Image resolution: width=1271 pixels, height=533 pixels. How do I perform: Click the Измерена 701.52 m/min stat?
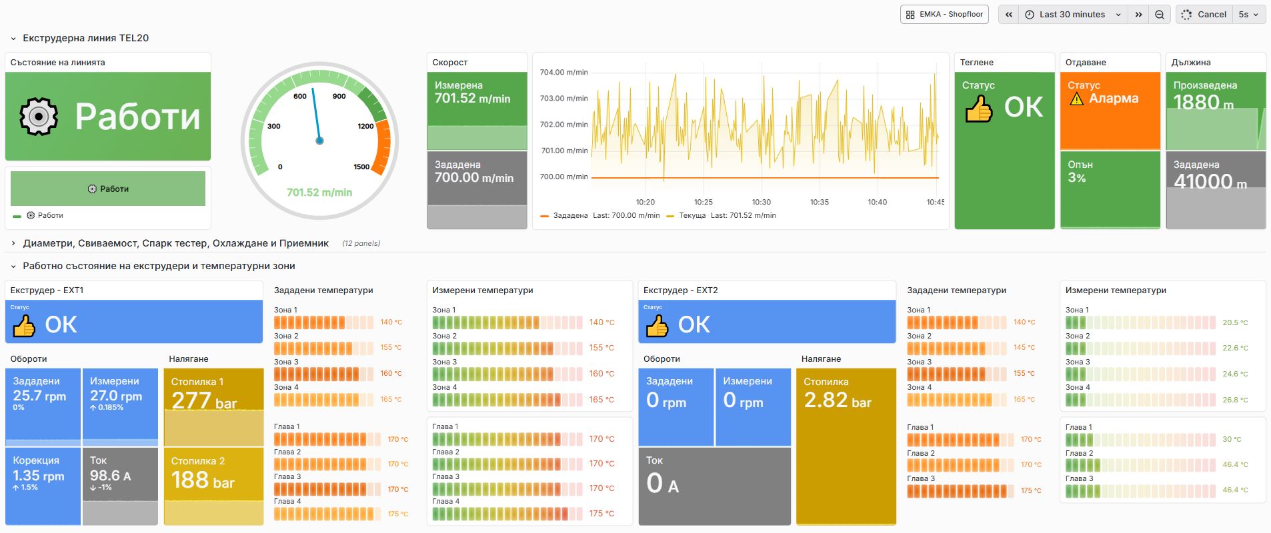(477, 111)
